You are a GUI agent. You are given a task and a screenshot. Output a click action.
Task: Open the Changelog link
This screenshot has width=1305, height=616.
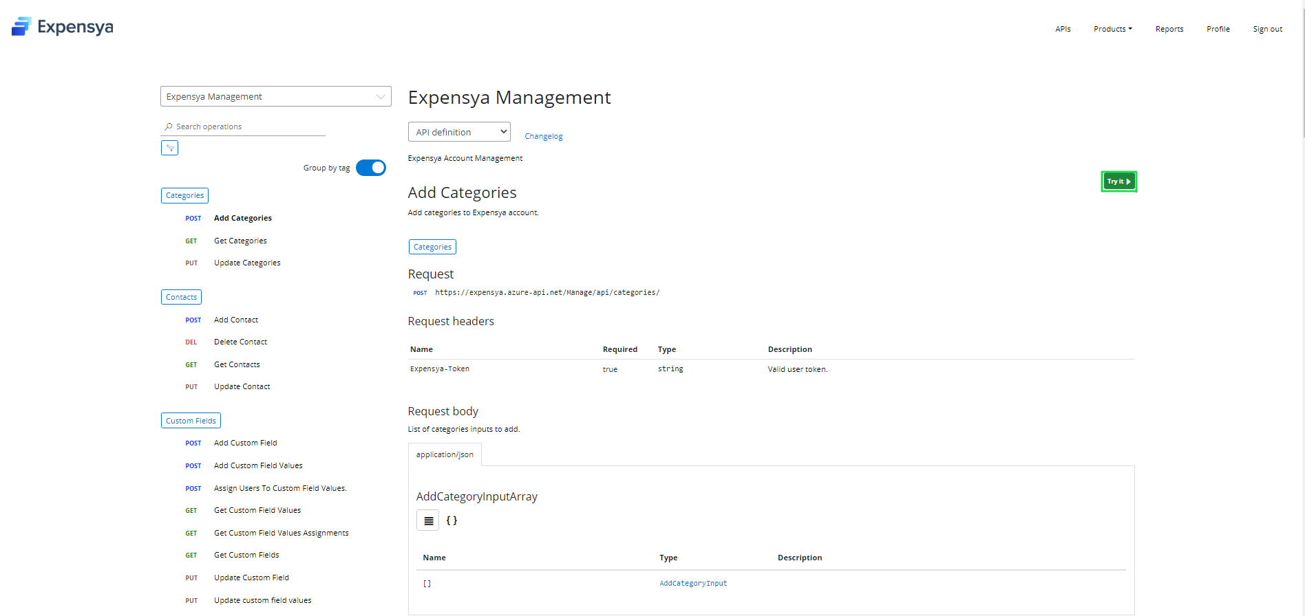544,136
